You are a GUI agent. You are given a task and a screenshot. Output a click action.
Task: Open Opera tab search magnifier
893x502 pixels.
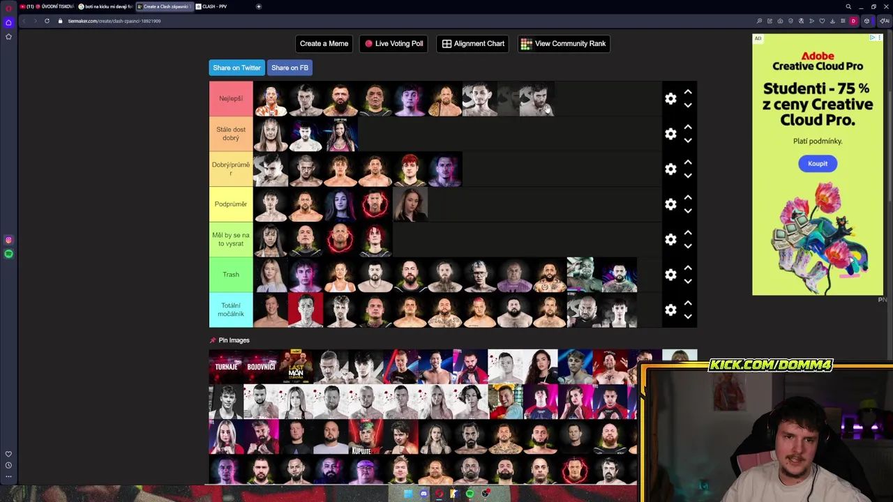pos(848,6)
